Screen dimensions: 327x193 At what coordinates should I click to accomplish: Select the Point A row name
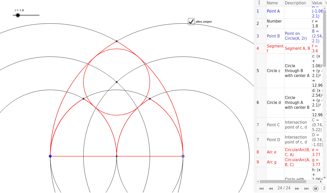pyautogui.click(x=273, y=11)
